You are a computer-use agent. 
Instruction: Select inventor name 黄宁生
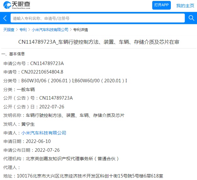(28, 124)
